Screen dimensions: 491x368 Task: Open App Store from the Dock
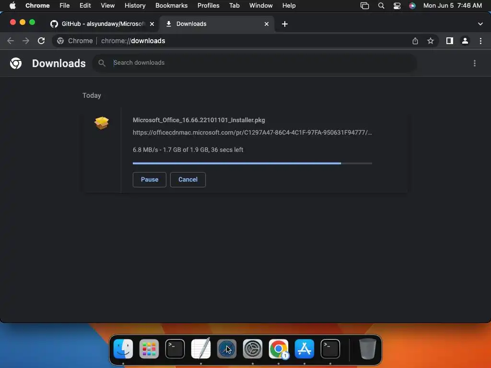tap(304, 349)
